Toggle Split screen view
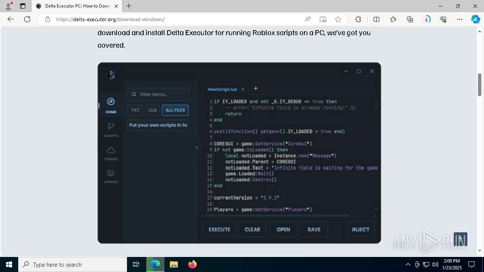The width and height of the screenshot is (484, 272). (x=377, y=19)
